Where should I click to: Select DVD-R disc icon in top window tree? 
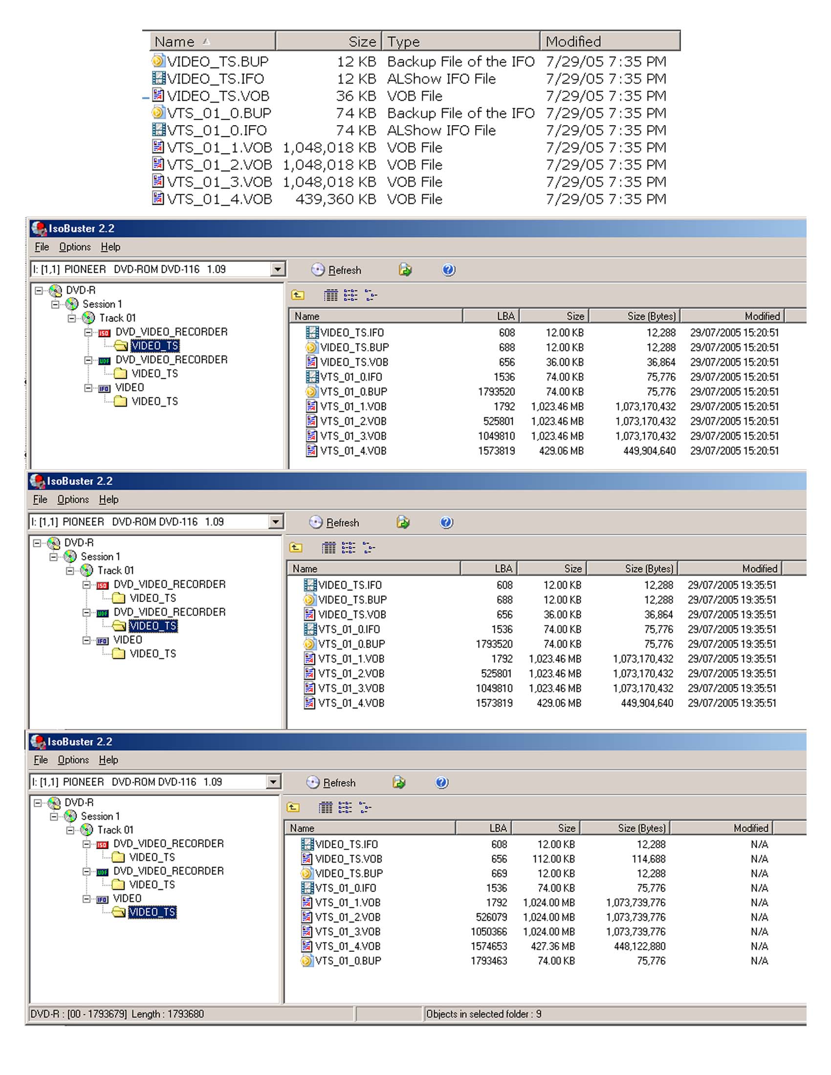coord(55,290)
